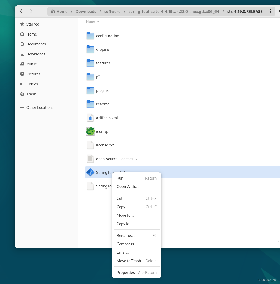This screenshot has height=284, width=280.
Task: Choose Compress… from the context menu
Action: (137, 244)
